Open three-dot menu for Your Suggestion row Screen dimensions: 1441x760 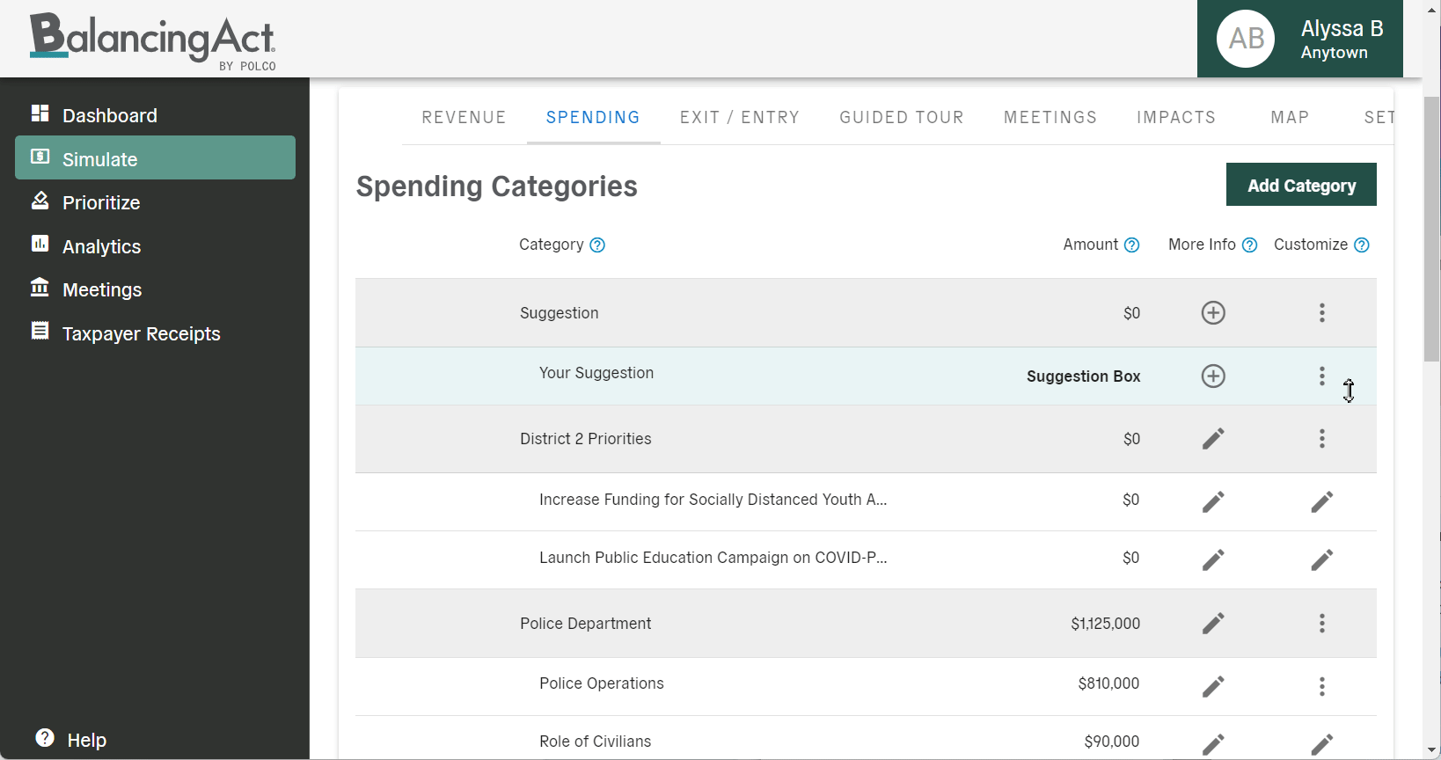pos(1321,376)
